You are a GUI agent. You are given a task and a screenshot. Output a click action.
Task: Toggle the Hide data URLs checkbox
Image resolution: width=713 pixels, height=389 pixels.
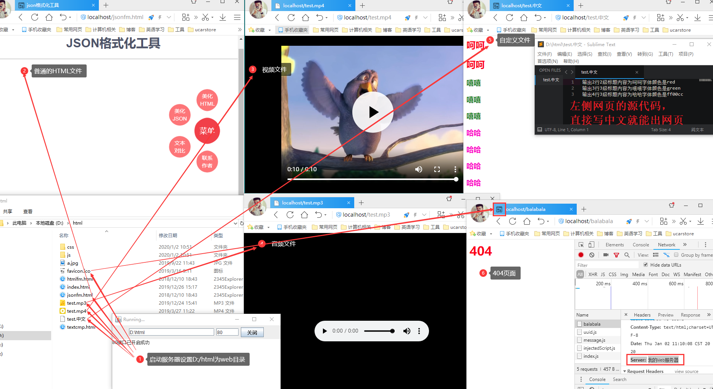(645, 265)
